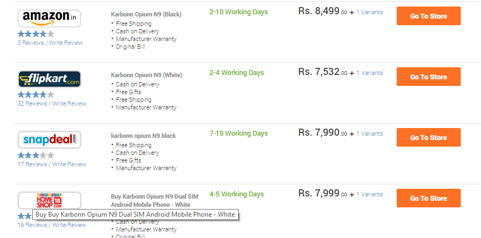Select the Snapdeal store logo
The height and width of the screenshot is (238, 481).
49,140
